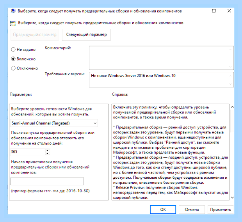Click the "Отмена" button
The height and width of the screenshot is (222, 242).
pyautogui.click(x=192, y=210)
